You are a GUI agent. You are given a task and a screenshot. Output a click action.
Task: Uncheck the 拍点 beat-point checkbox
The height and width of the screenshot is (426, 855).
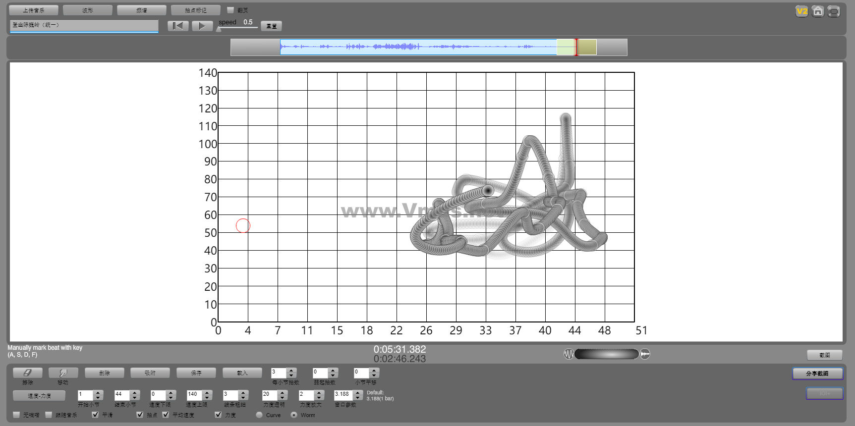(x=140, y=415)
